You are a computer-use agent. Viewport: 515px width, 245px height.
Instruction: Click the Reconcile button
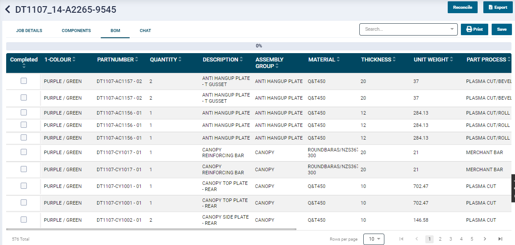tap(462, 7)
